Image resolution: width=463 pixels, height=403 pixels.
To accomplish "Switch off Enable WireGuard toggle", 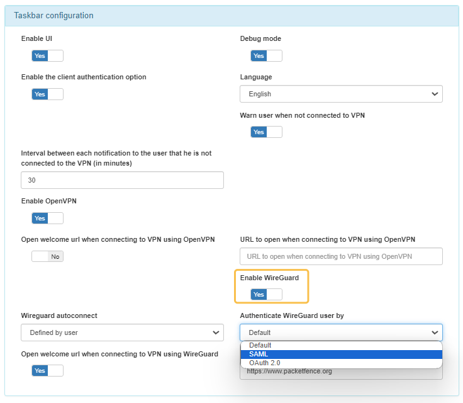I will [266, 295].
